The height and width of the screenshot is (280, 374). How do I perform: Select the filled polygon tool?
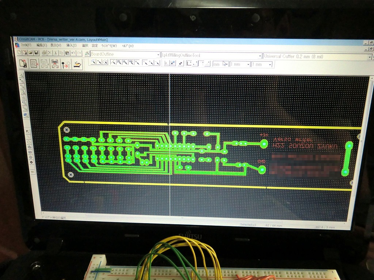30,147
